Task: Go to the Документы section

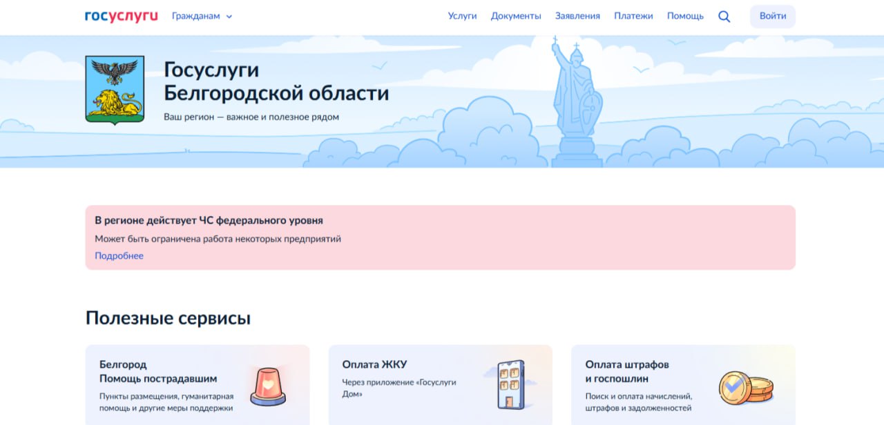Action: point(516,16)
